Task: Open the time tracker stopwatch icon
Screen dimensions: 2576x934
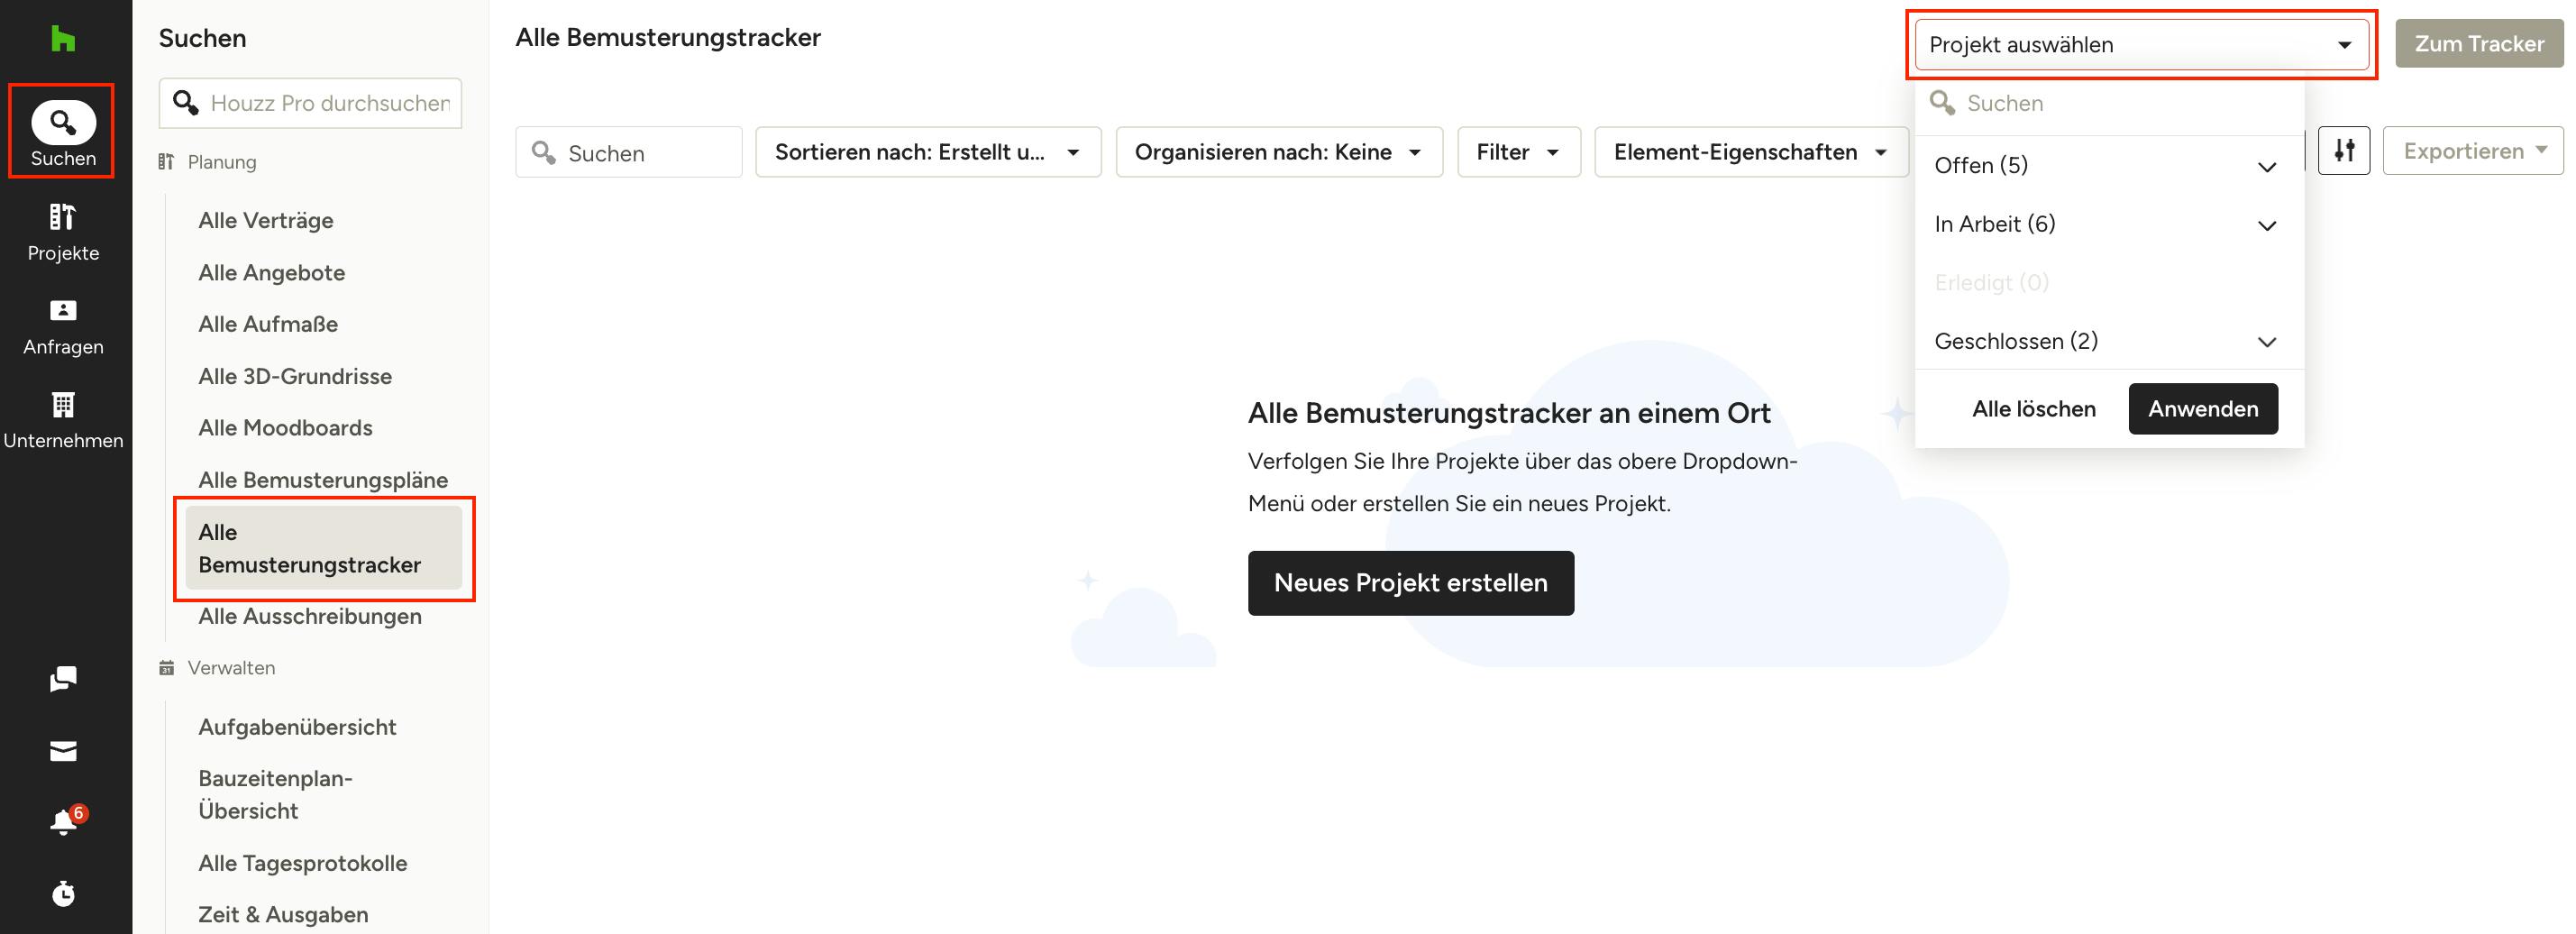Action: pyautogui.click(x=63, y=893)
